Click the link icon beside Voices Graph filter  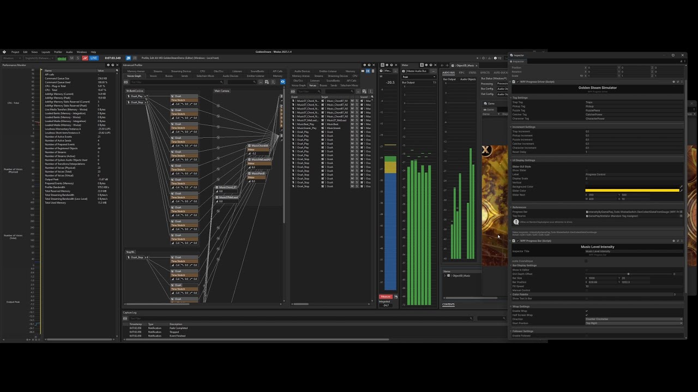pyautogui.click(x=126, y=82)
